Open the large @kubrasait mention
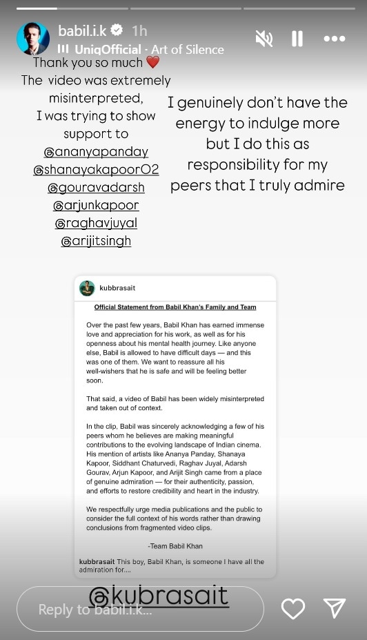 pos(159,596)
